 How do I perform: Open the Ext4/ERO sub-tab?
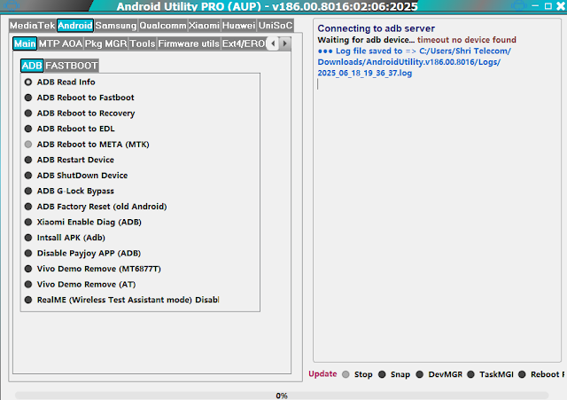[x=244, y=43]
